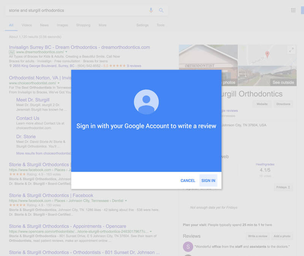Click the Add a photo button
This screenshot has width=304, height=256.
(282, 236)
